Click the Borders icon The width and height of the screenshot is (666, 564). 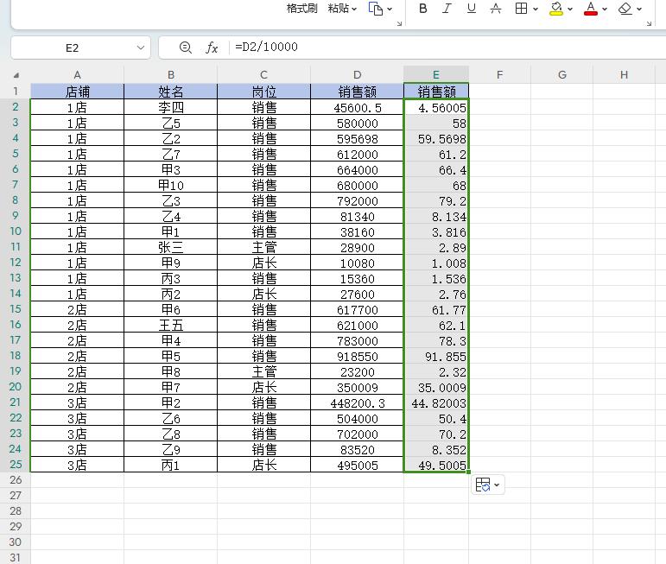521,9
